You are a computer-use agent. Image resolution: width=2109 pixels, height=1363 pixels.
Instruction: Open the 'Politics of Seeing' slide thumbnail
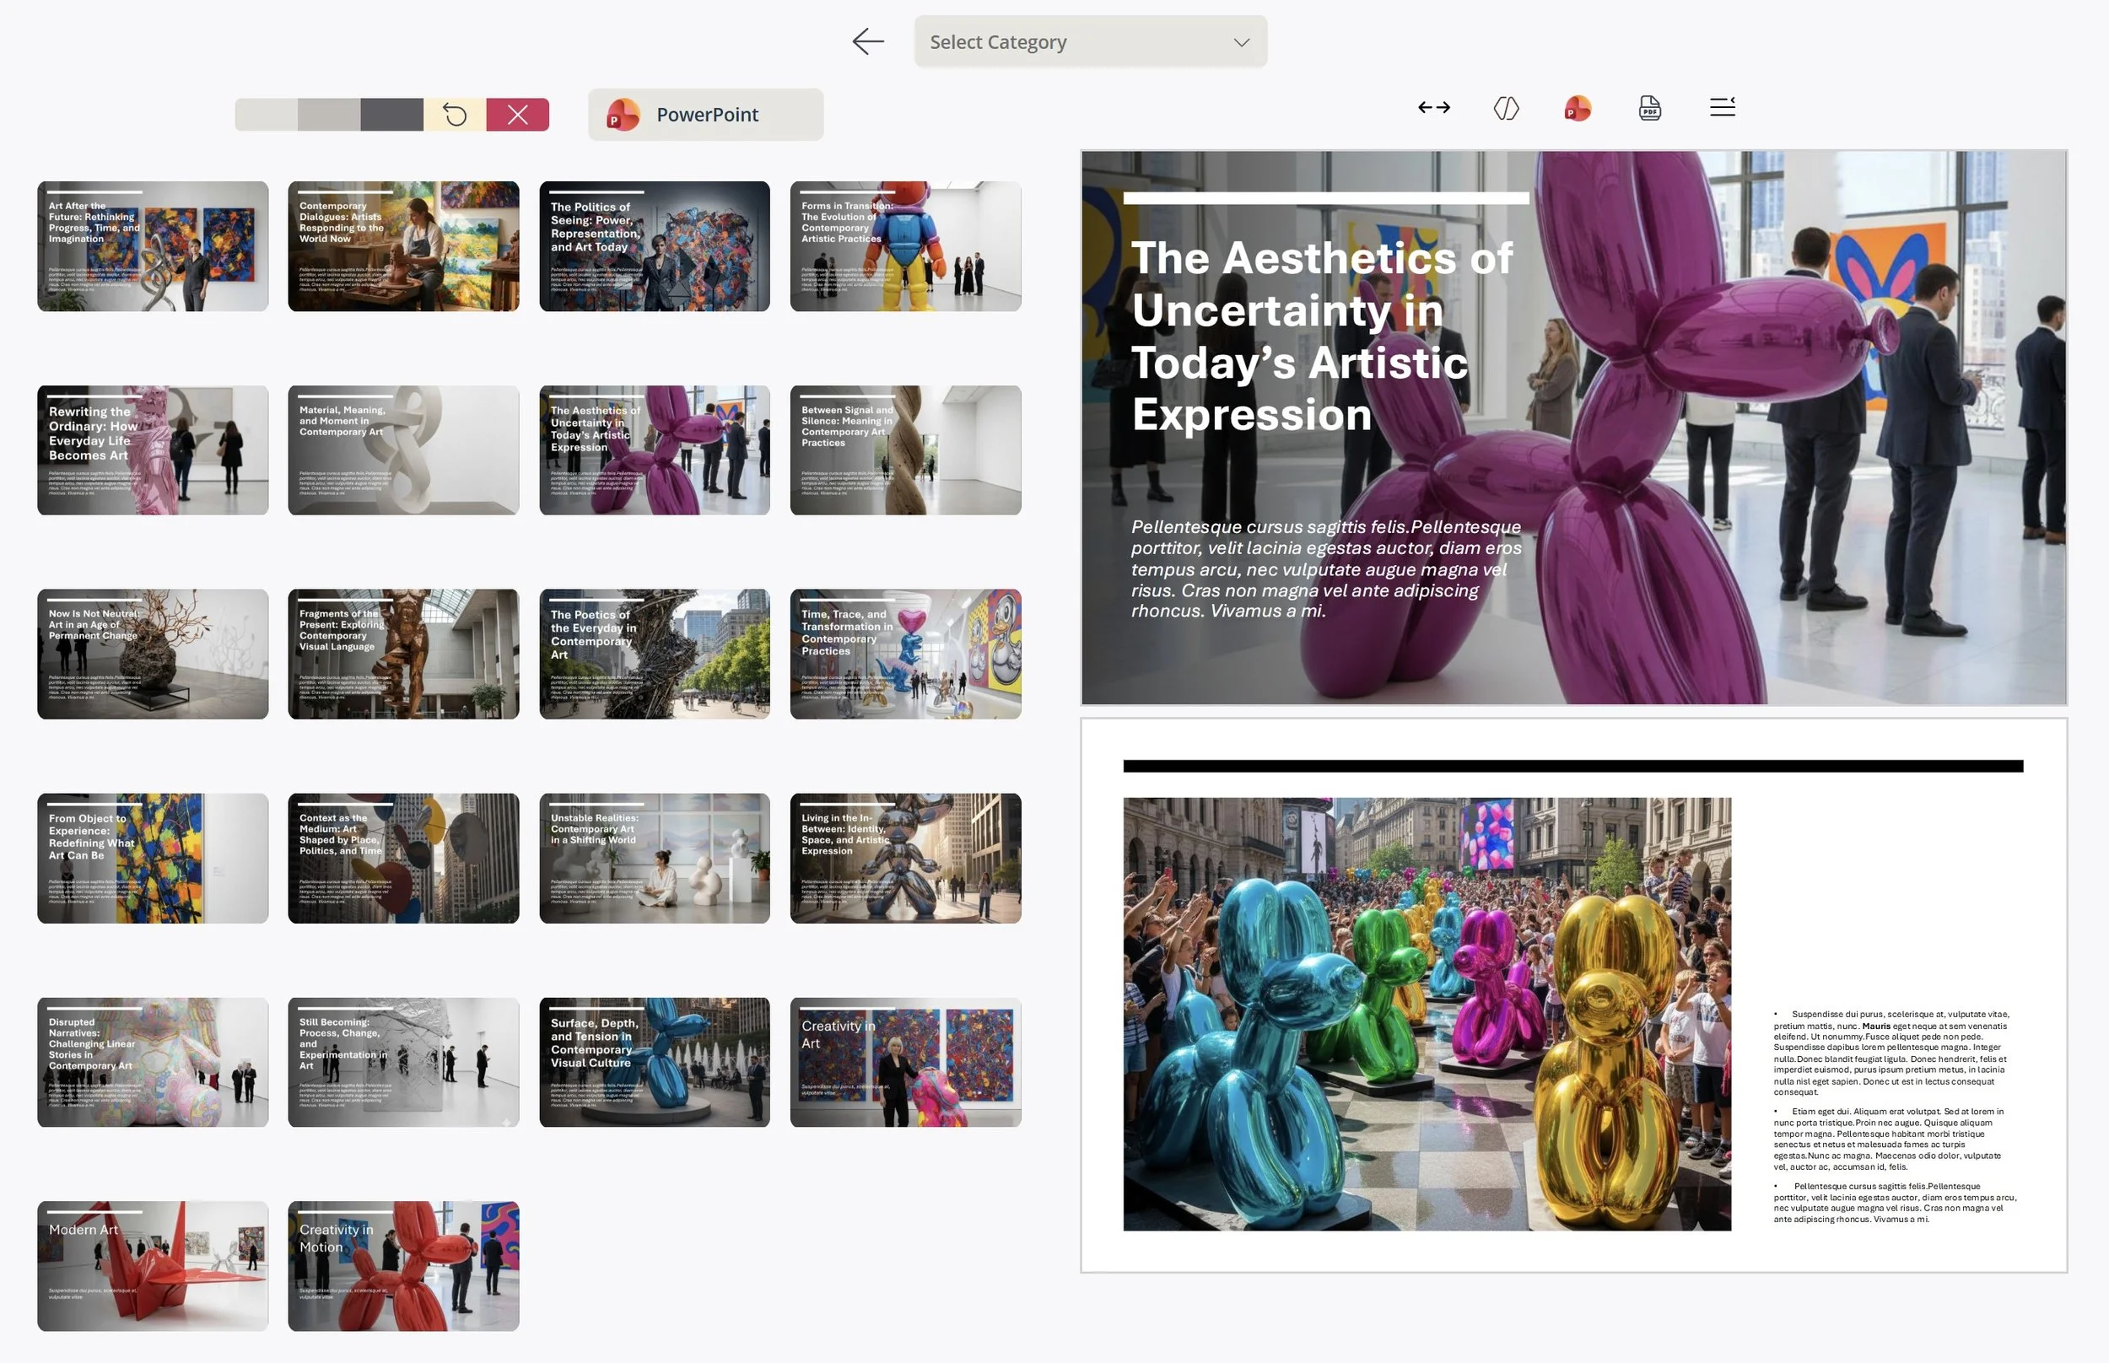click(x=654, y=246)
